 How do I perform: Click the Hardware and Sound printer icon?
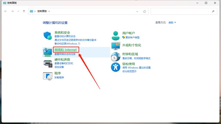point(48,64)
